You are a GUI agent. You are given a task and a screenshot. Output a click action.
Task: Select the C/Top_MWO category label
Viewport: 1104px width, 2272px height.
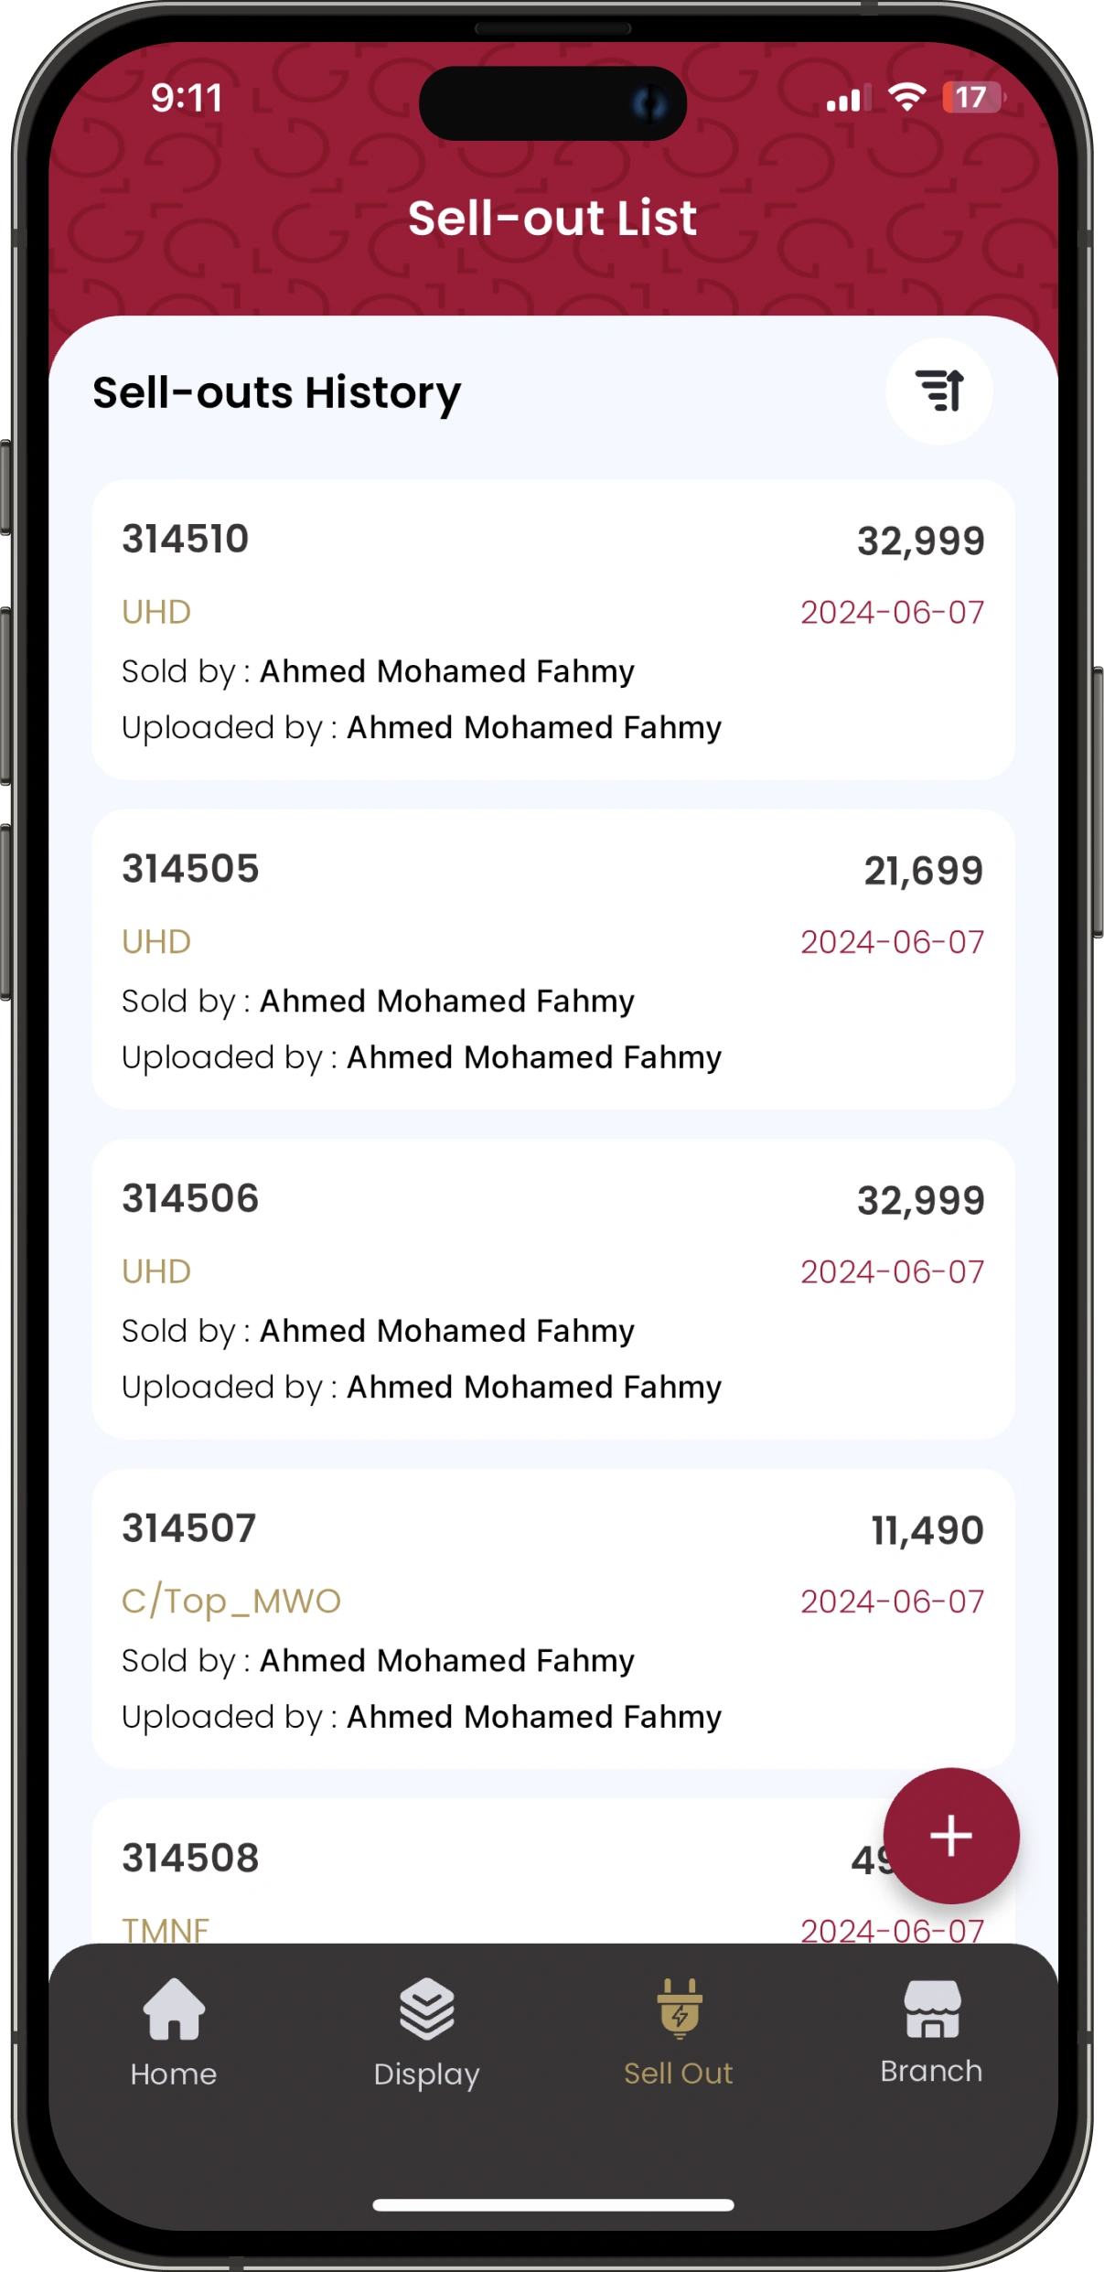[231, 1602]
